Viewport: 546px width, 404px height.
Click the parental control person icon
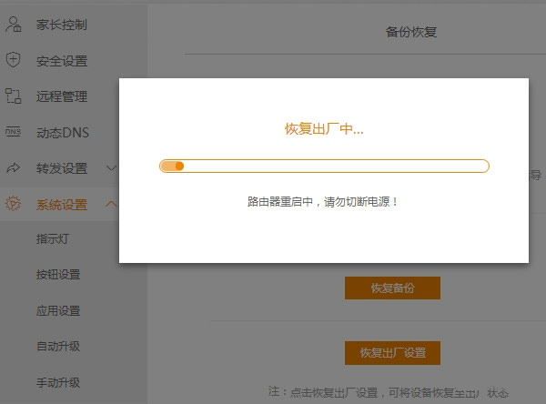click(x=13, y=25)
